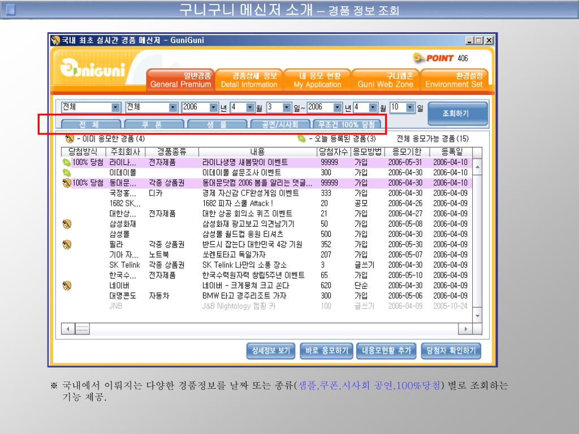Select the 쏘렌토타고 독일가자 row
The height and width of the screenshot is (434, 579).
click(x=267, y=255)
